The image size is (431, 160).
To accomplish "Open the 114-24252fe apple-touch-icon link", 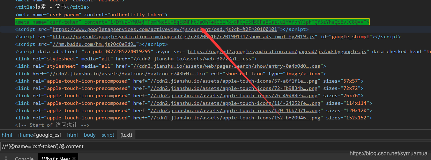I will click(236, 103).
